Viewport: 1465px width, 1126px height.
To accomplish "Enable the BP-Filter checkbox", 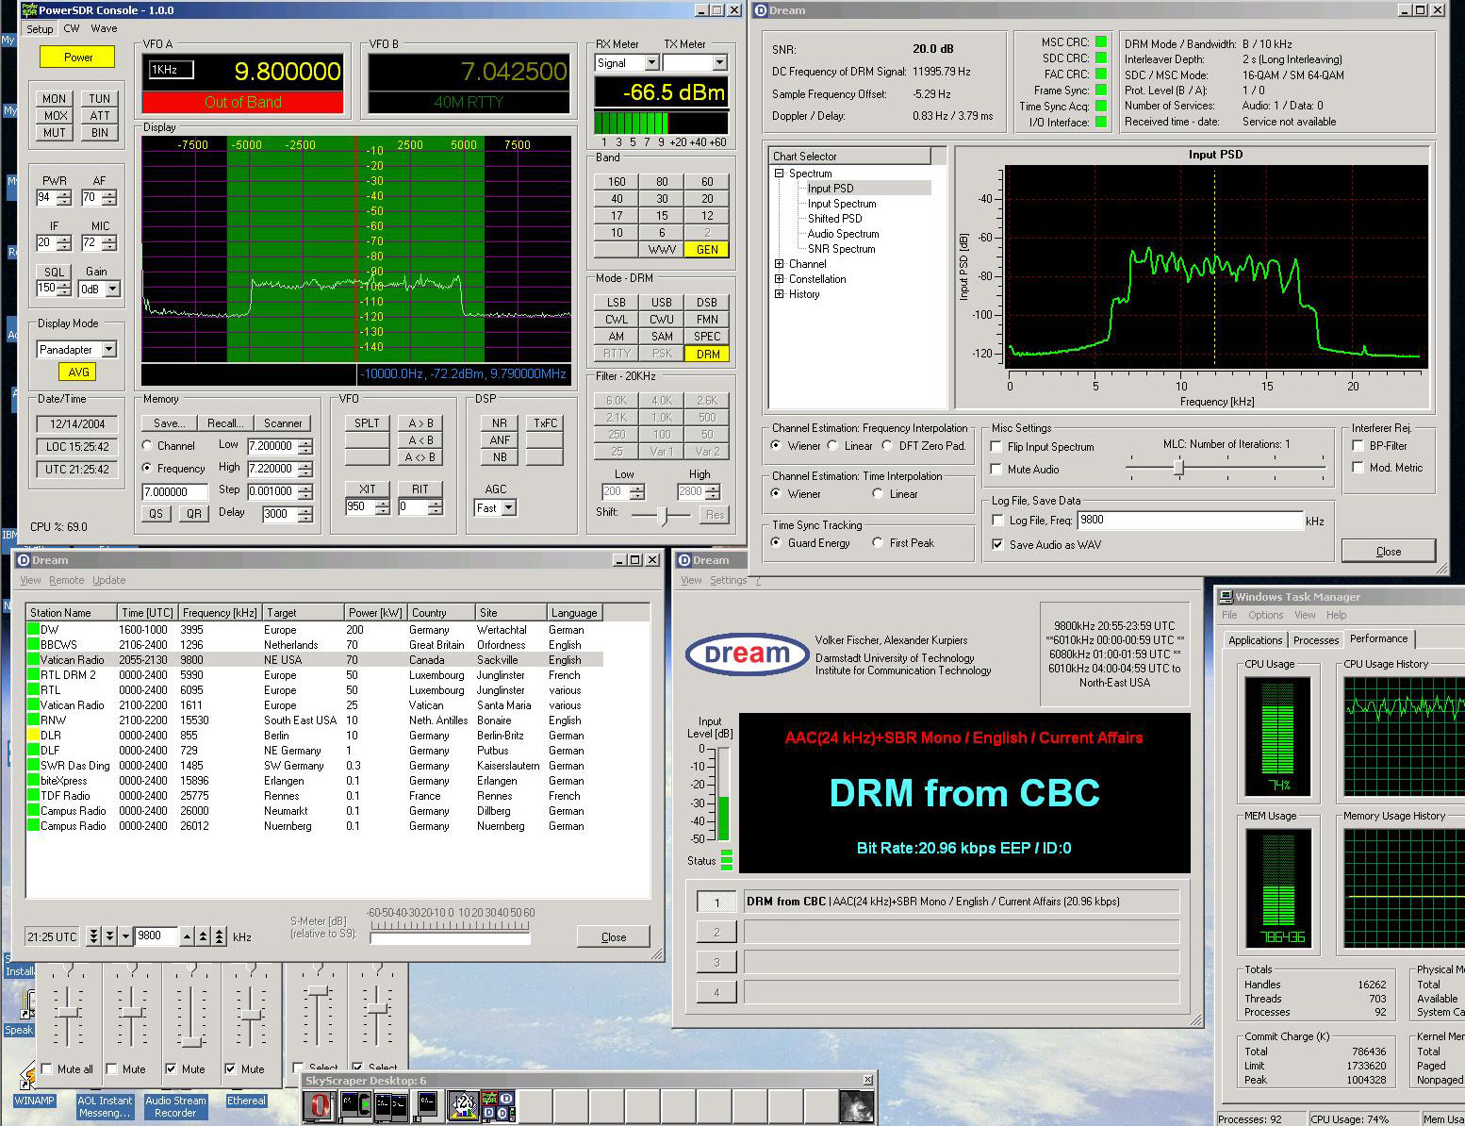I will click(x=1358, y=446).
